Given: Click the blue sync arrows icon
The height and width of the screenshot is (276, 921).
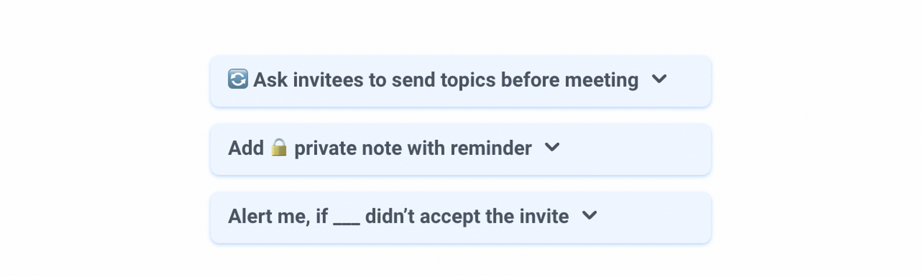Looking at the screenshot, I should click(x=238, y=79).
